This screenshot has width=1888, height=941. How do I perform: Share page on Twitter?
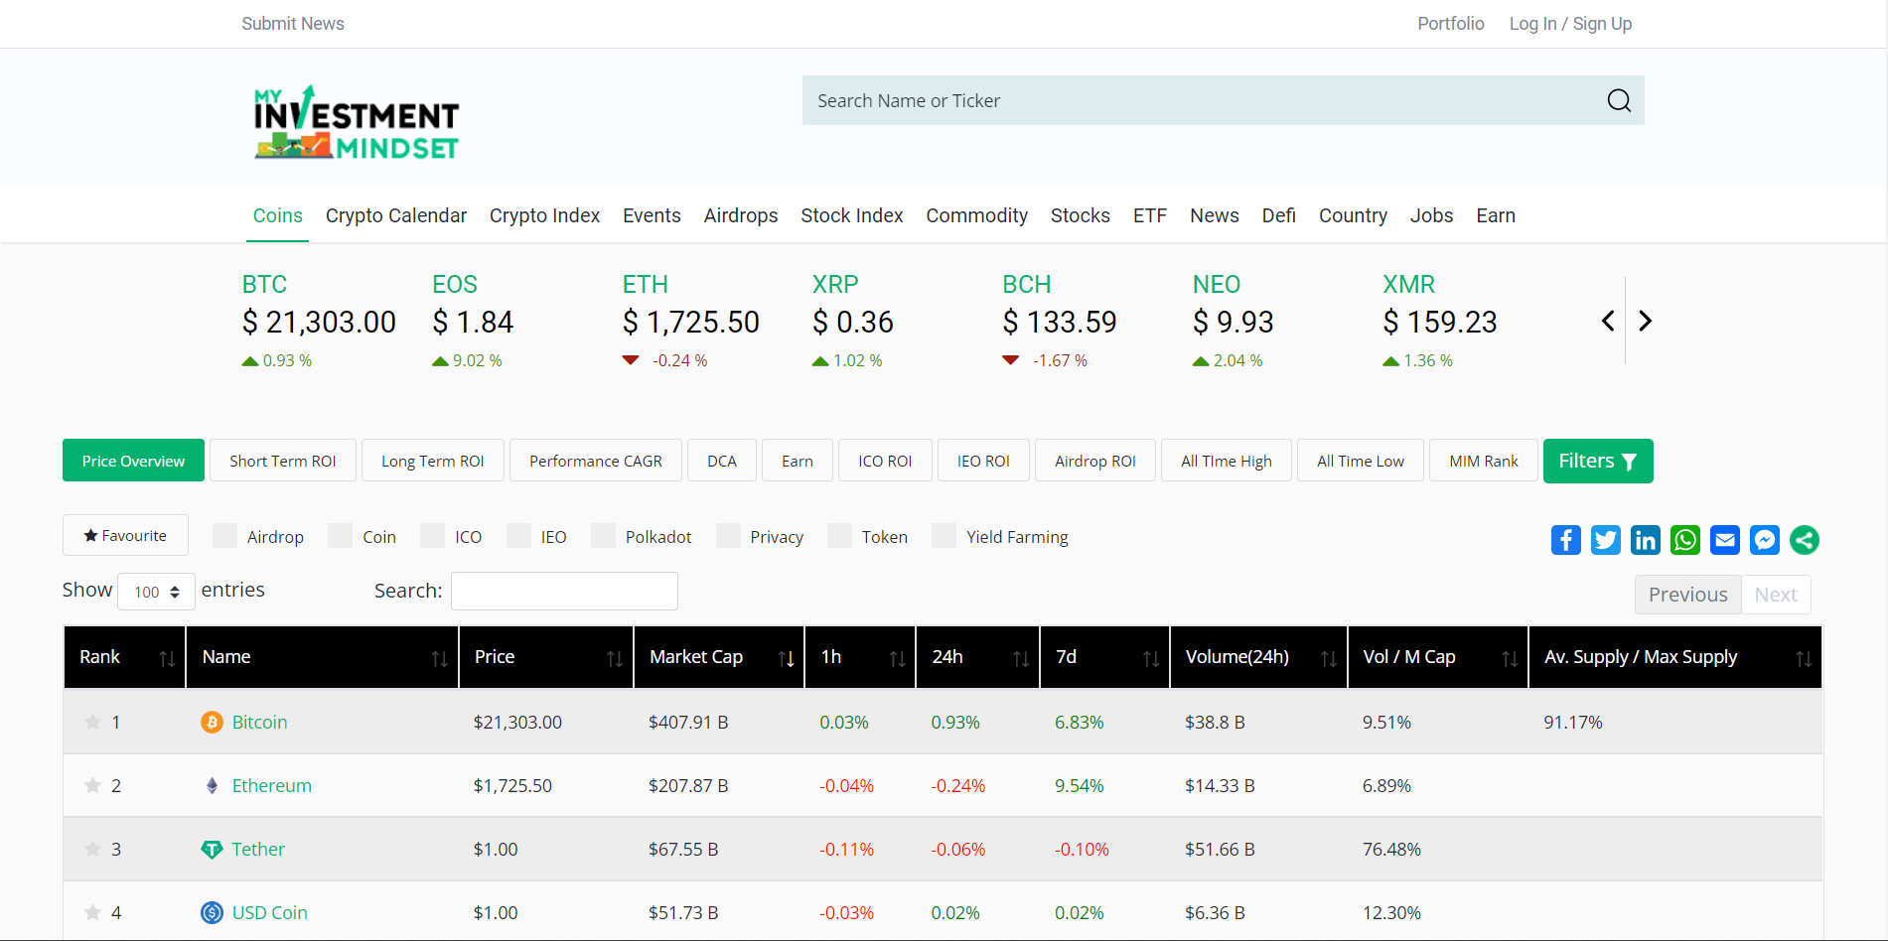1606,540
